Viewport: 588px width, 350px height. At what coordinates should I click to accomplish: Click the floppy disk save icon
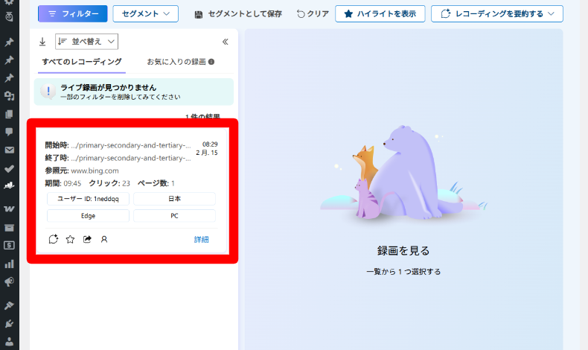click(x=199, y=14)
